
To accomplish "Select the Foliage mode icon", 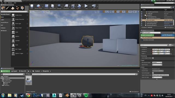I will point(17,8).
